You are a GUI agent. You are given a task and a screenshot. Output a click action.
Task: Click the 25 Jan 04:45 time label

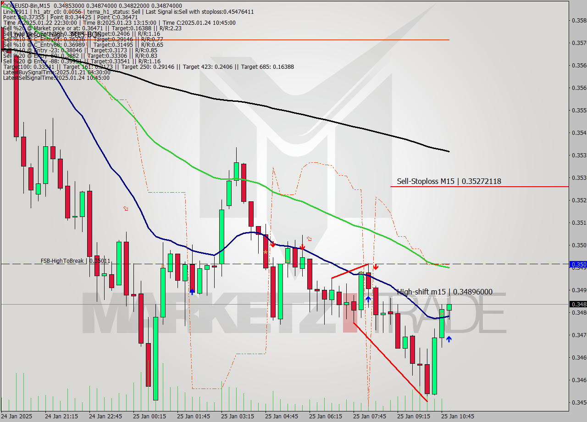(x=282, y=416)
